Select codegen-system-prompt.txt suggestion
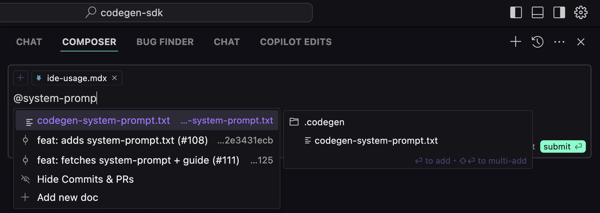This screenshot has height=213, width=600. click(147, 120)
